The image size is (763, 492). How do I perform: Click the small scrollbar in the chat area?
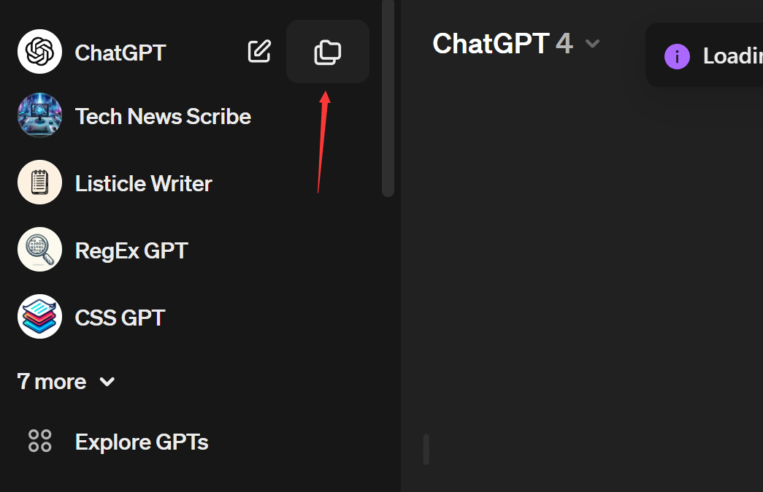(426, 448)
